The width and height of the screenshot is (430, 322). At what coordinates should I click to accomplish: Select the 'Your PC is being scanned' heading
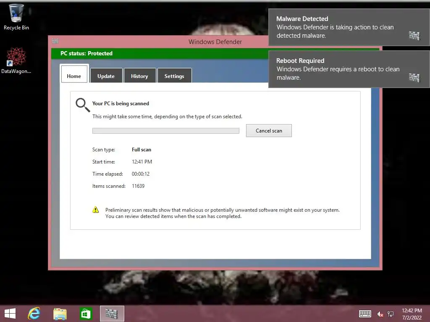tap(121, 104)
